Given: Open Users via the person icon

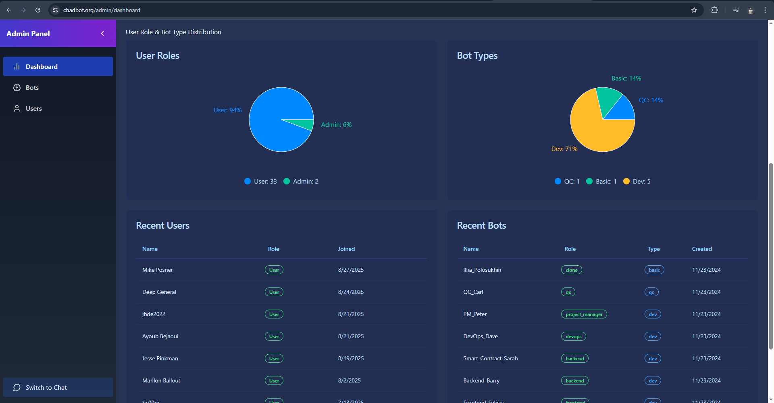Looking at the screenshot, I should point(17,108).
